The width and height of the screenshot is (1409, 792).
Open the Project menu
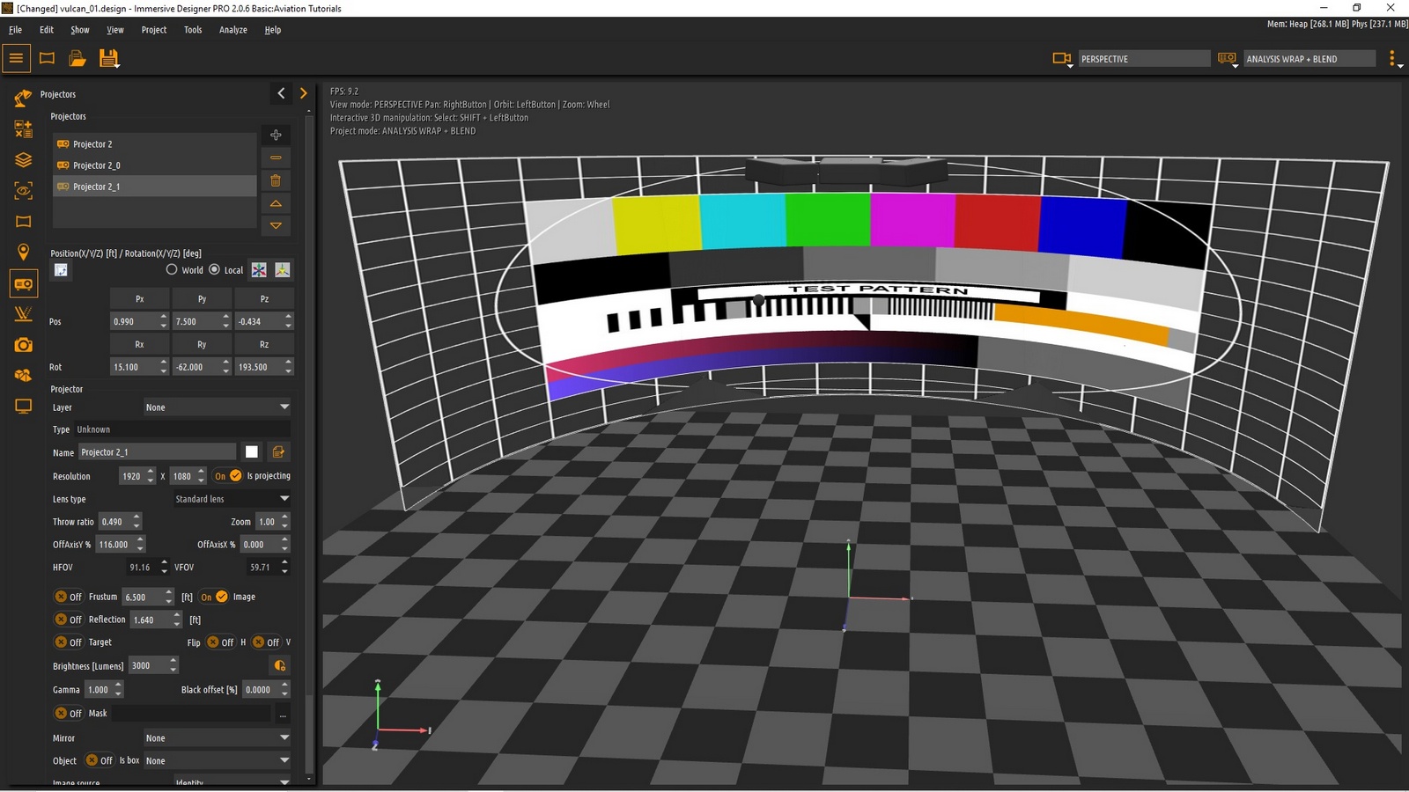(x=154, y=30)
